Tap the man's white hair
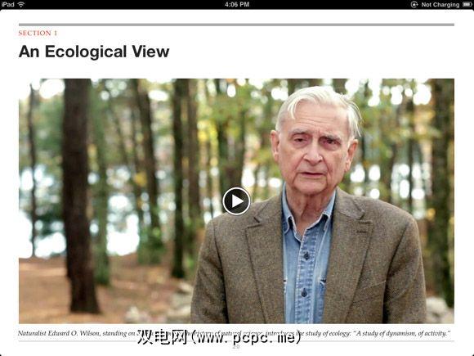The width and height of the screenshot is (474, 356). point(317,103)
